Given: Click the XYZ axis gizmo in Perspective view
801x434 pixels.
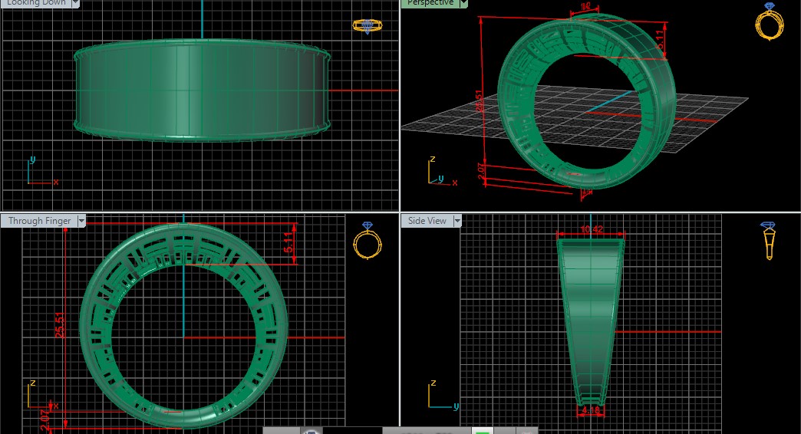Looking at the screenshot, I should (439, 173).
